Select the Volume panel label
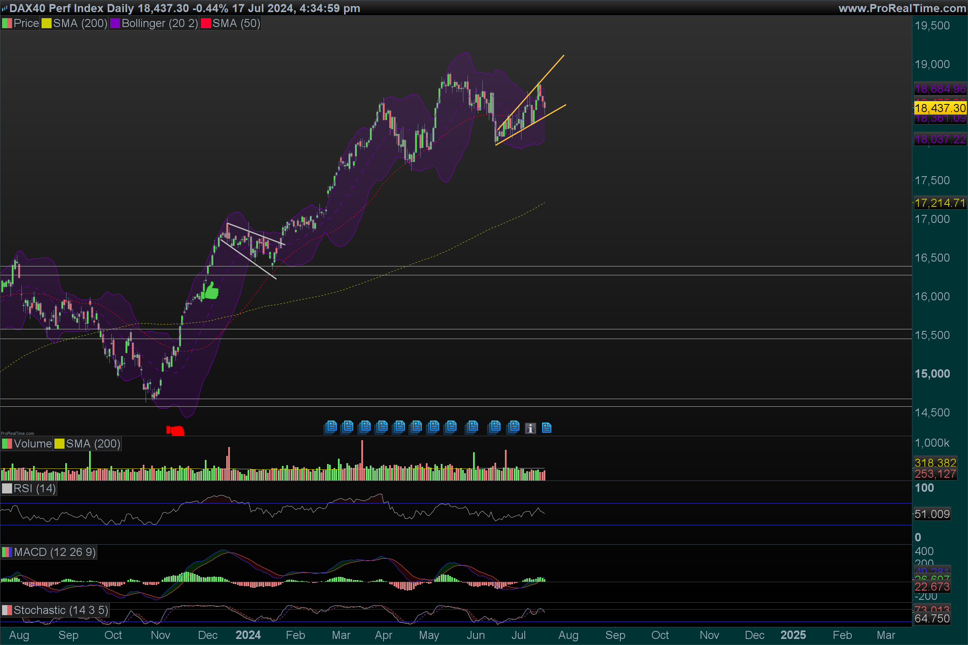This screenshot has width=968, height=645. click(32, 444)
